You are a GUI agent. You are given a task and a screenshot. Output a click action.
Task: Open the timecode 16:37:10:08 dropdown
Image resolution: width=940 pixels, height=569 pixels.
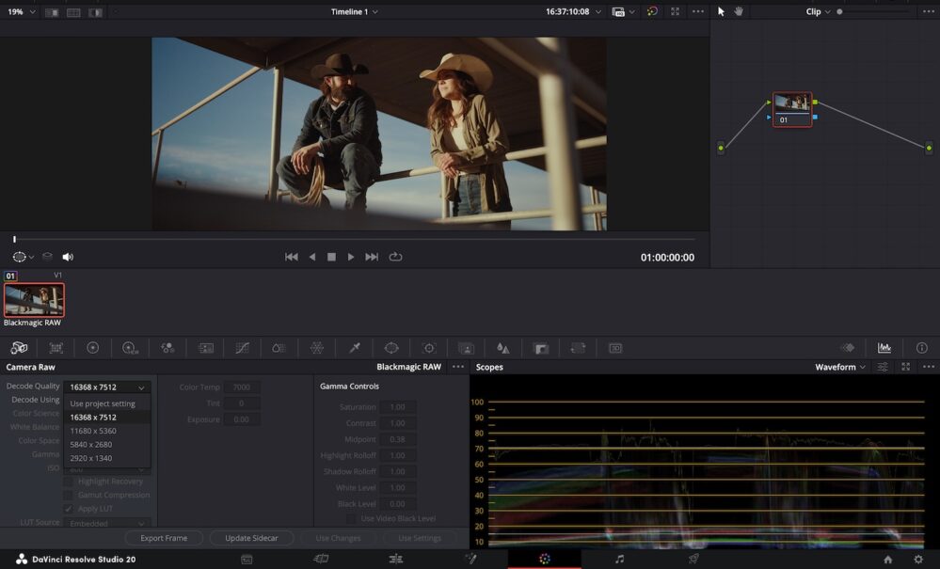573,11
